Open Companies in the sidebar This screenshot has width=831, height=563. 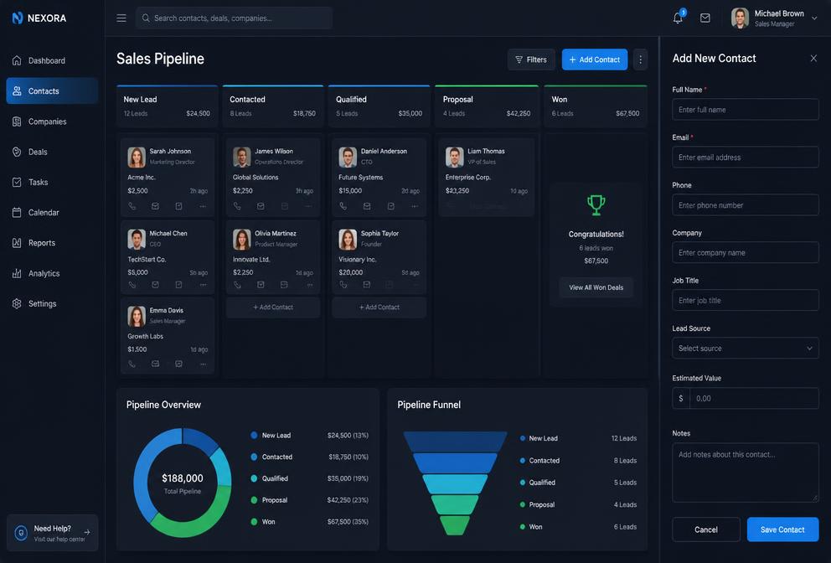(x=52, y=121)
